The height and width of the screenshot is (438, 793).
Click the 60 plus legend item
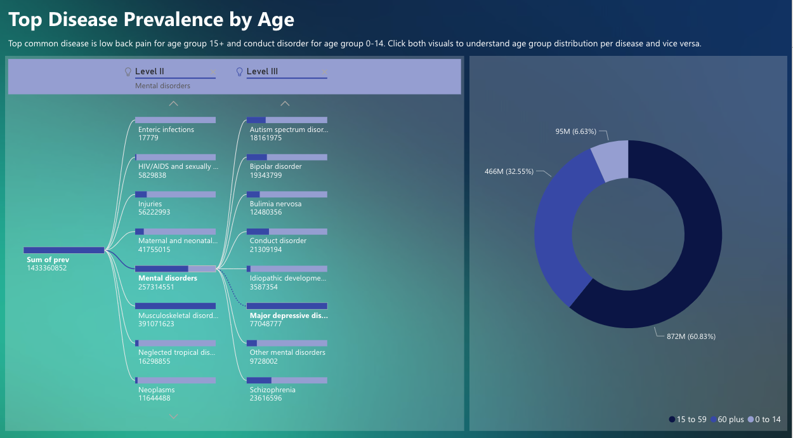click(730, 420)
